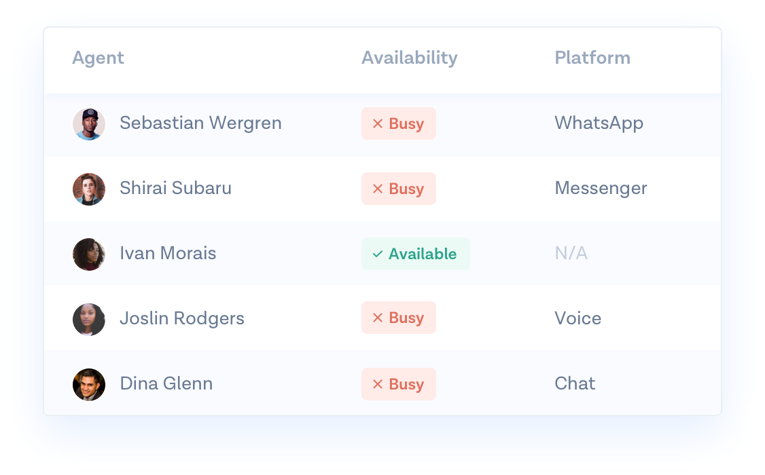Click Sebastian Wergren's avatar photo
Image resolution: width=765 pixels, height=475 pixels.
89,124
